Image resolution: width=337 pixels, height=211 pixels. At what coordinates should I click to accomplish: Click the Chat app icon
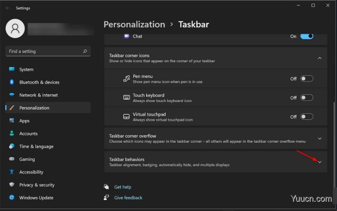126,36
